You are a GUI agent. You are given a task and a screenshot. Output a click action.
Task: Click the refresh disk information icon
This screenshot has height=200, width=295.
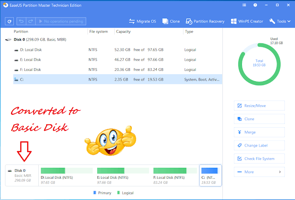[9, 22]
